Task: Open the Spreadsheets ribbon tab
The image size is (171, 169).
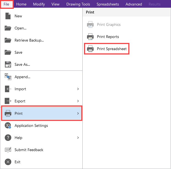Action: (x=108, y=4)
